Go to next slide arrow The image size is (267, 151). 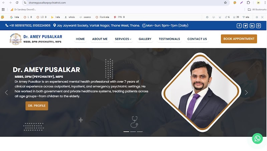[246, 92]
